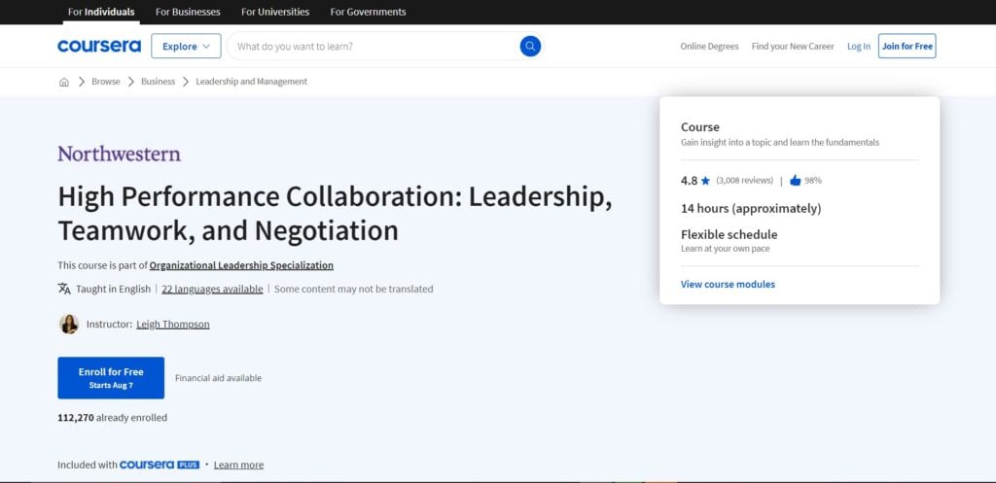Open the Explore dropdown menu
Image resolution: width=996 pixels, height=483 pixels.
point(186,46)
